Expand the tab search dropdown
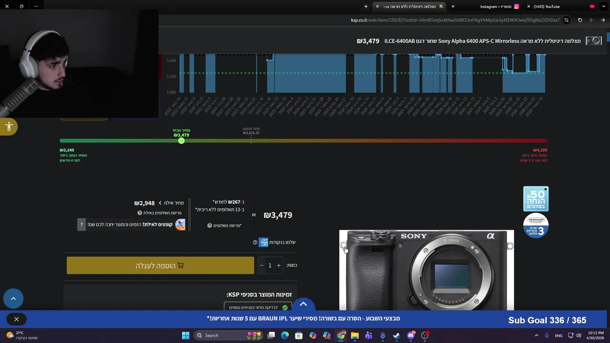 pyautogui.click(x=603, y=7)
